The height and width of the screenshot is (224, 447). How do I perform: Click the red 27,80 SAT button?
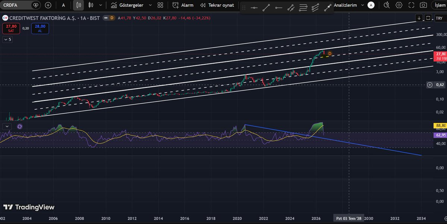tap(11, 28)
